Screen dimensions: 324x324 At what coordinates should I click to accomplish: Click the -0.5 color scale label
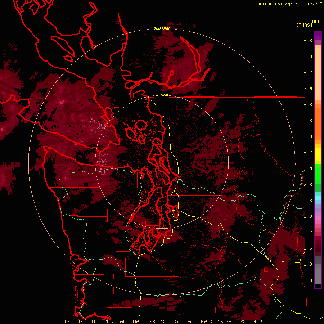click(x=306, y=248)
